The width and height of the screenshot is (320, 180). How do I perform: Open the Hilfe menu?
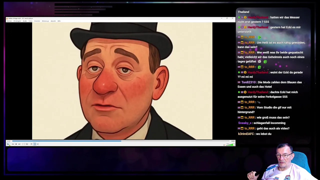(x=59, y=21)
